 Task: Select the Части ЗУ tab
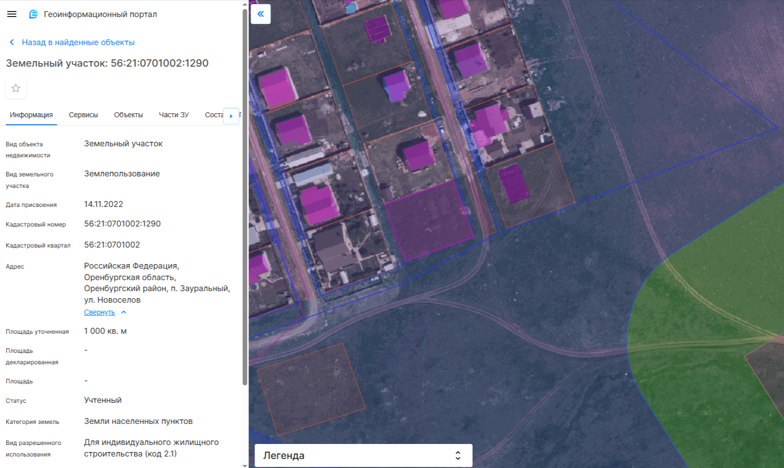[174, 115]
